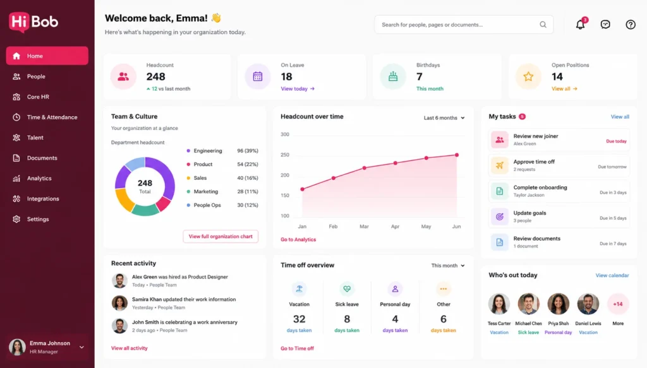Open Analytics menu label in sidebar
647x368 pixels.
[x=39, y=179]
